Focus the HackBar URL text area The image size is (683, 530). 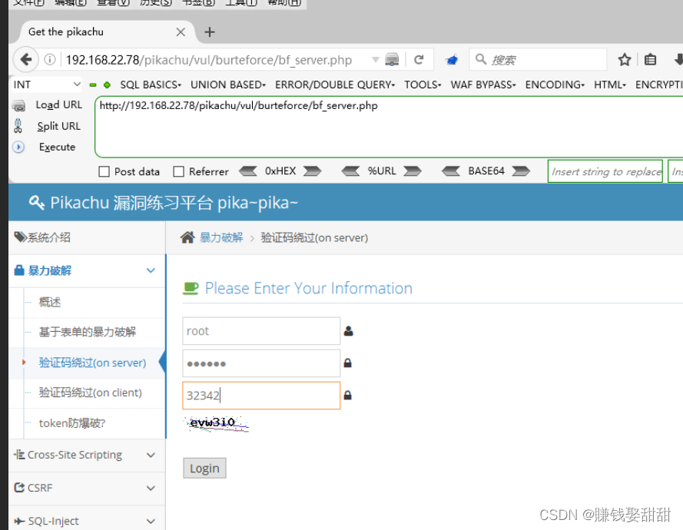[389, 127]
